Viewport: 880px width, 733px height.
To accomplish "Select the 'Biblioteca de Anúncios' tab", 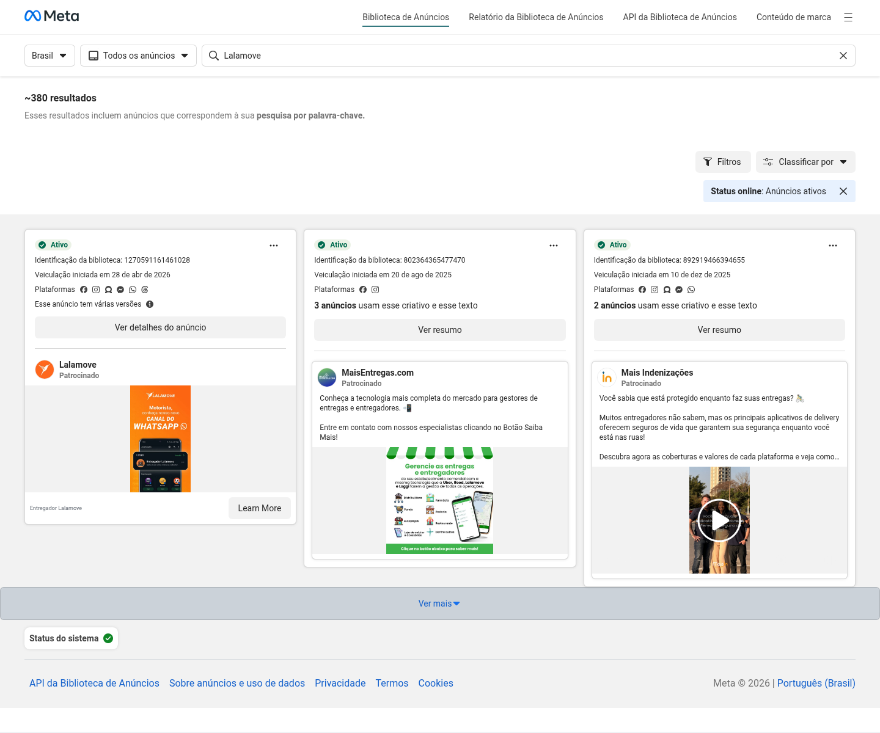I will pos(406,17).
